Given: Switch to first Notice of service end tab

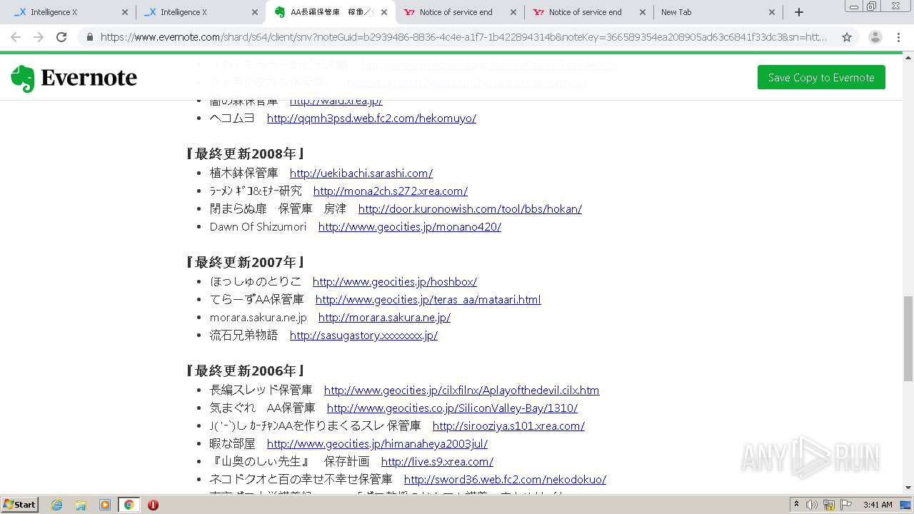Looking at the screenshot, I should tap(459, 12).
